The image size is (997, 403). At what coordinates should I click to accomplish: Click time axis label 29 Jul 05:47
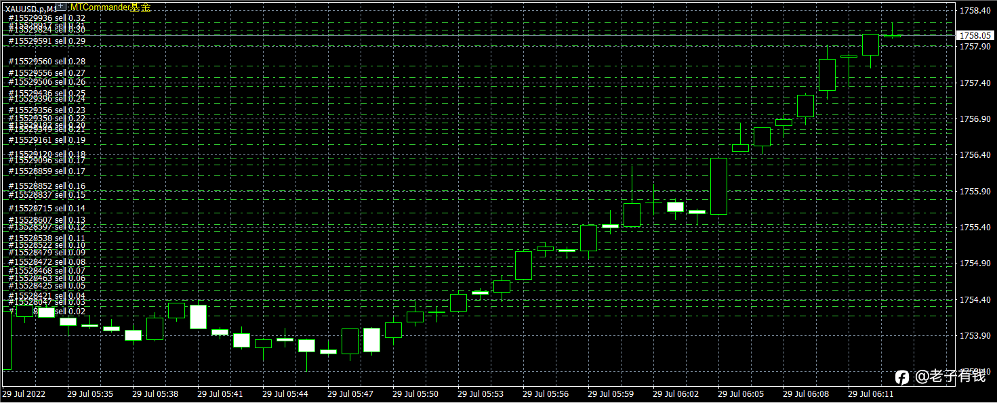350,394
